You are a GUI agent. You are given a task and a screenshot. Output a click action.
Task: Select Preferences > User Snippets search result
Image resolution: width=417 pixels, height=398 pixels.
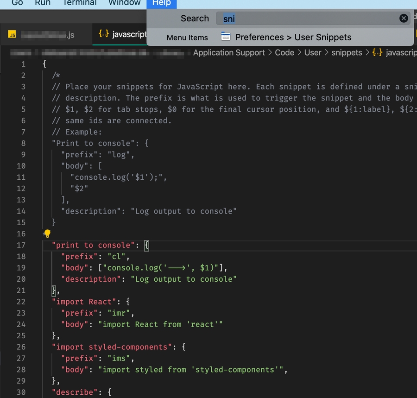coord(293,37)
